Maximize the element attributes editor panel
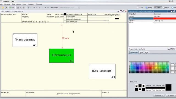176x99 pixels. (172, 11)
